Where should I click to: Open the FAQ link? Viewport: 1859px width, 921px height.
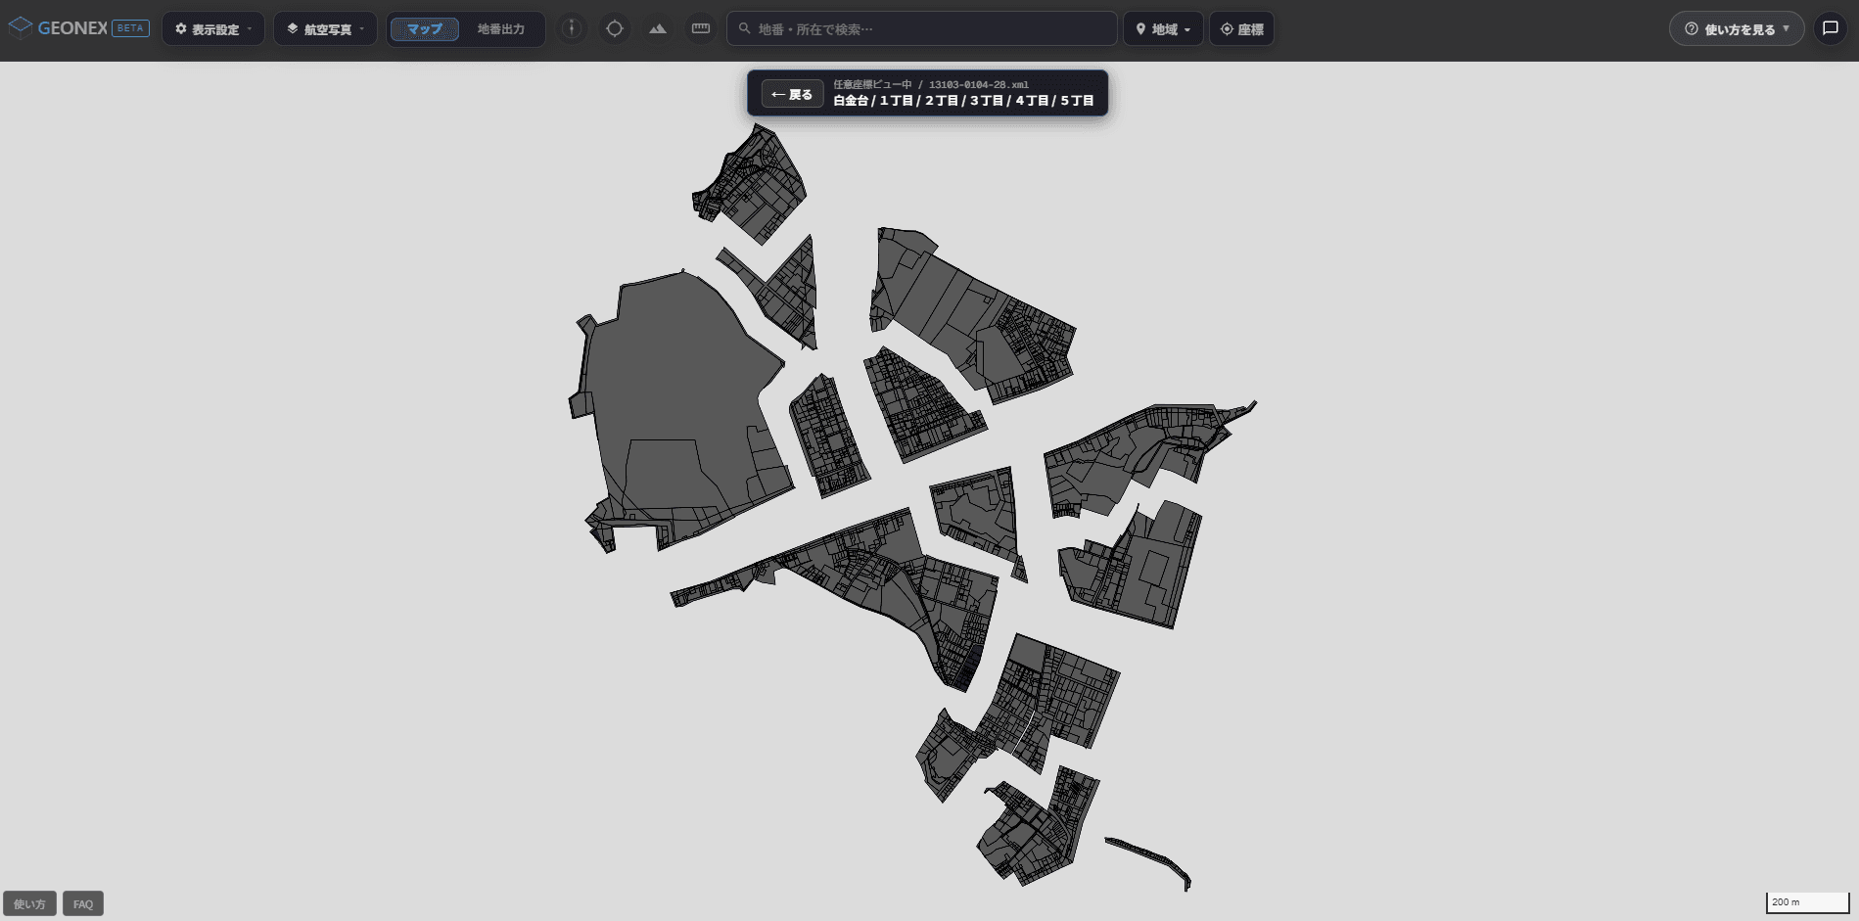click(83, 903)
